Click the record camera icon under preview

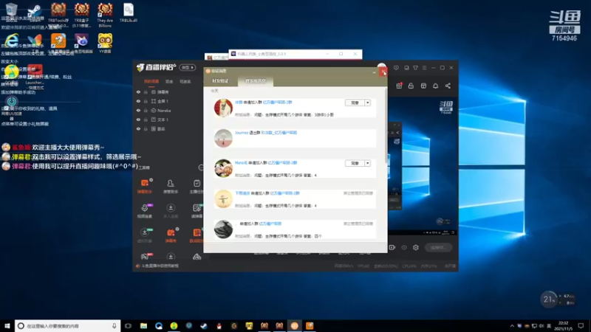tap(392, 248)
